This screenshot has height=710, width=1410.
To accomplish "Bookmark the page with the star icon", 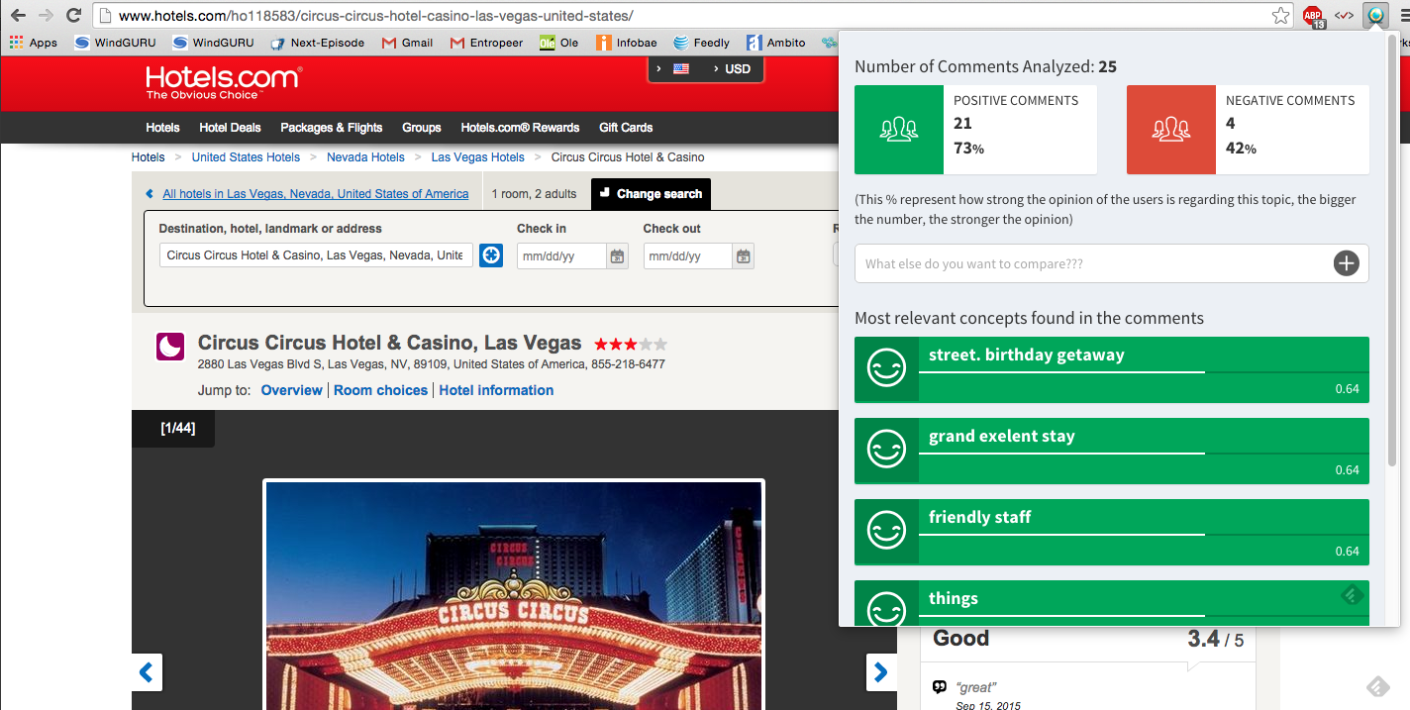I will [x=1280, y=15].
